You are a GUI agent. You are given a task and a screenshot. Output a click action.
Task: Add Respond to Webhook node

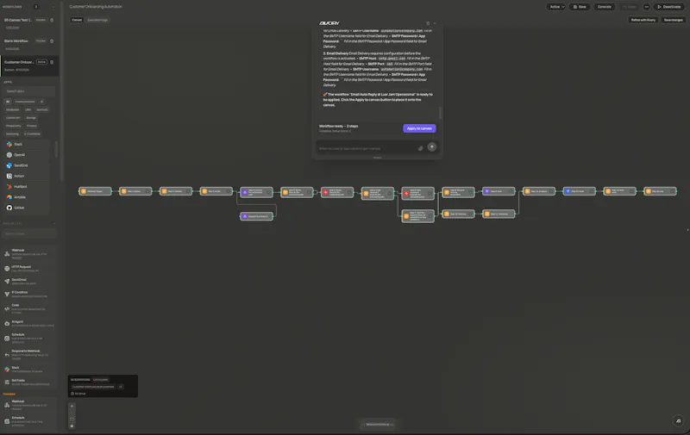coord(29,354)
